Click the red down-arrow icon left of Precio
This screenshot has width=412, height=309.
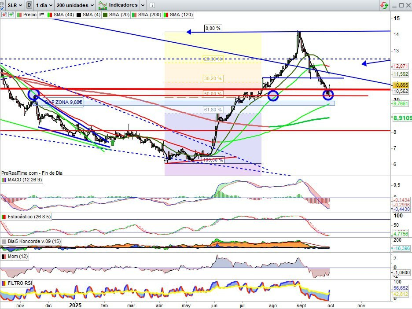click(x=4, y=15)
